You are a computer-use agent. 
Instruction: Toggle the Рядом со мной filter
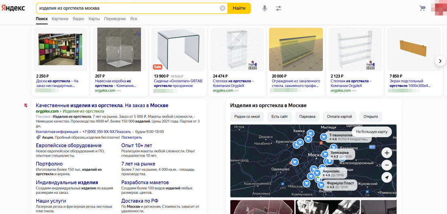pyautogui.click(x=247, y=117)
